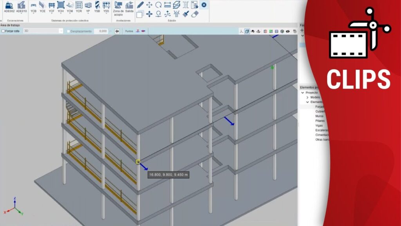Click the paintbrush copy-properties tool

(x=186, y=14)
